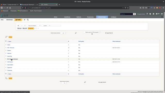Reload the page with Firefox refresh icon

[x=7, y=8]
